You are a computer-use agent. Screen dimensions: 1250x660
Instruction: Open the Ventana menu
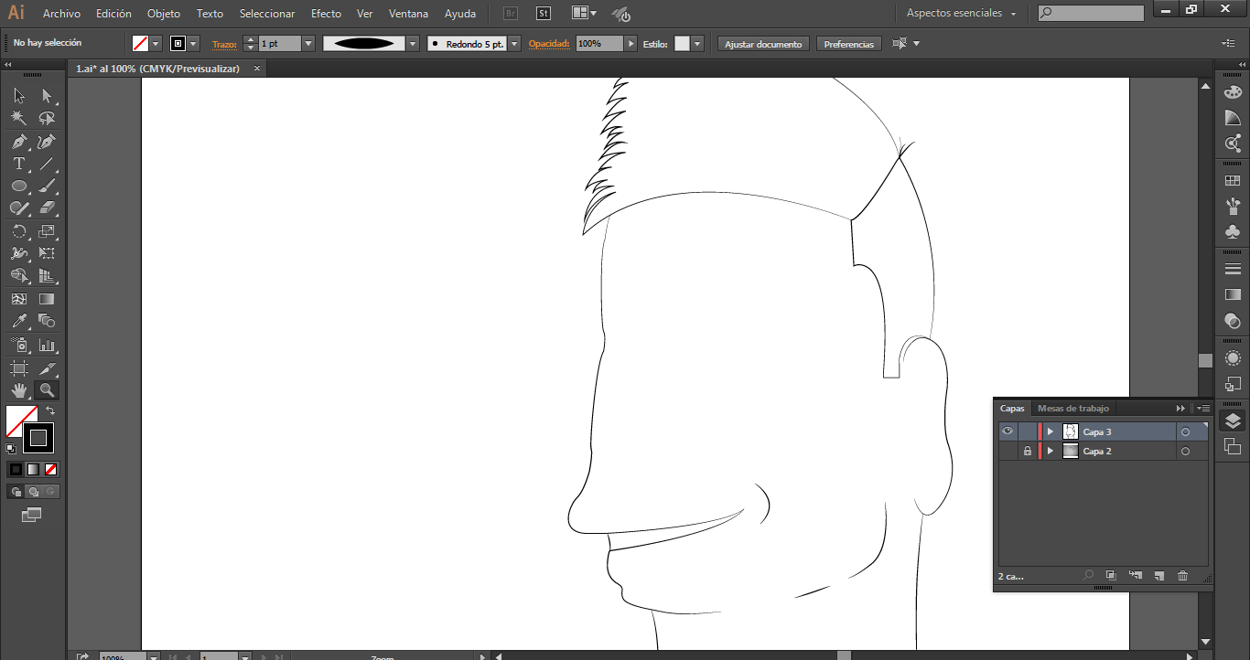(x=408, y=14)
